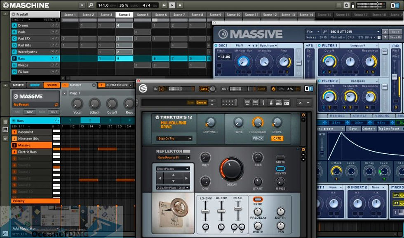Click the Guitar Rig rack X button
Screen dimensions: 404x238
[x=300, y=102]
